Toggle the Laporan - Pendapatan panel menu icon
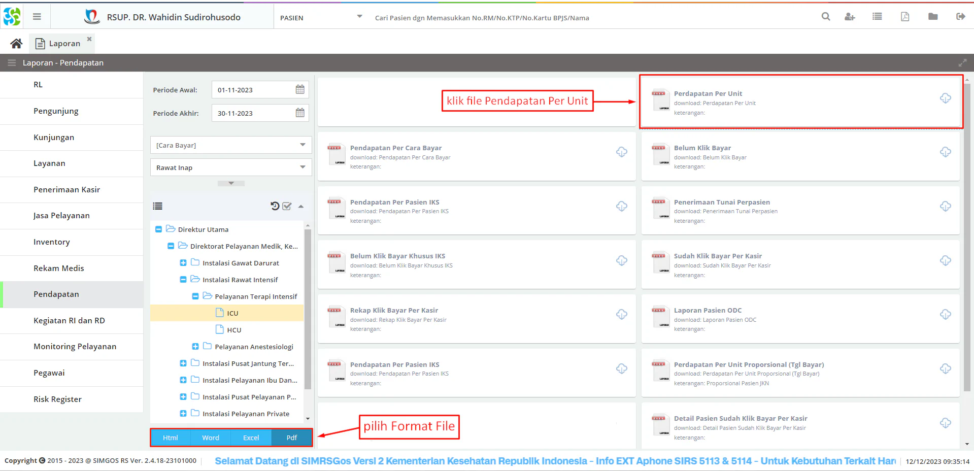Viewport: 974px width, 471px height. (x=12, y=63)
